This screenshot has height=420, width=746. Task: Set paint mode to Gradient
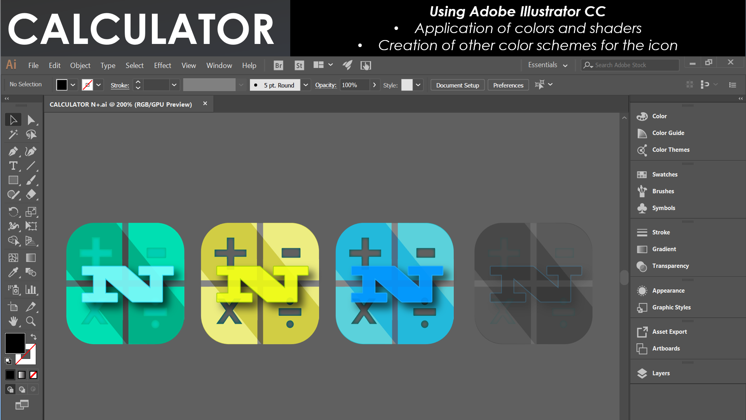[x=22, y=375]
